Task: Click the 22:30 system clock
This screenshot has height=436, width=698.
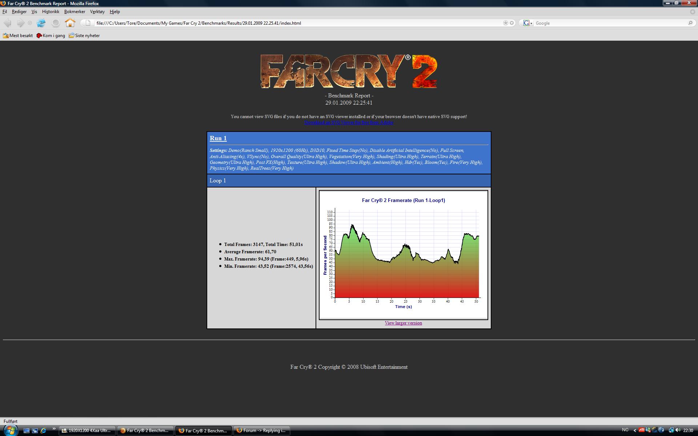Action: click(x=688, y=430)
